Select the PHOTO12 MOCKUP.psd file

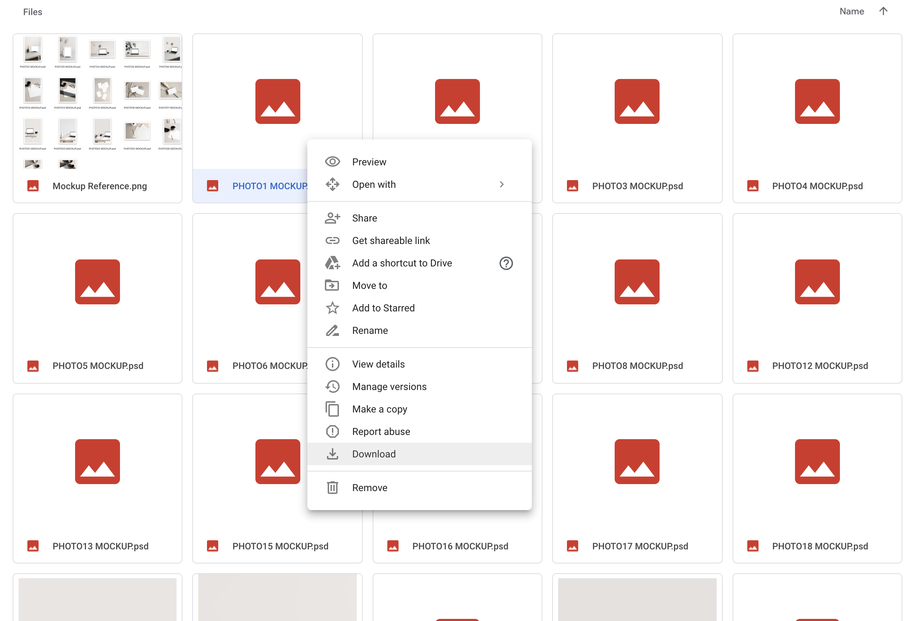pos(817,298)
